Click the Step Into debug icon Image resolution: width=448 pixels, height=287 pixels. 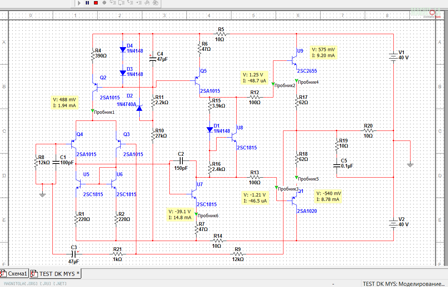click(113, 3)
